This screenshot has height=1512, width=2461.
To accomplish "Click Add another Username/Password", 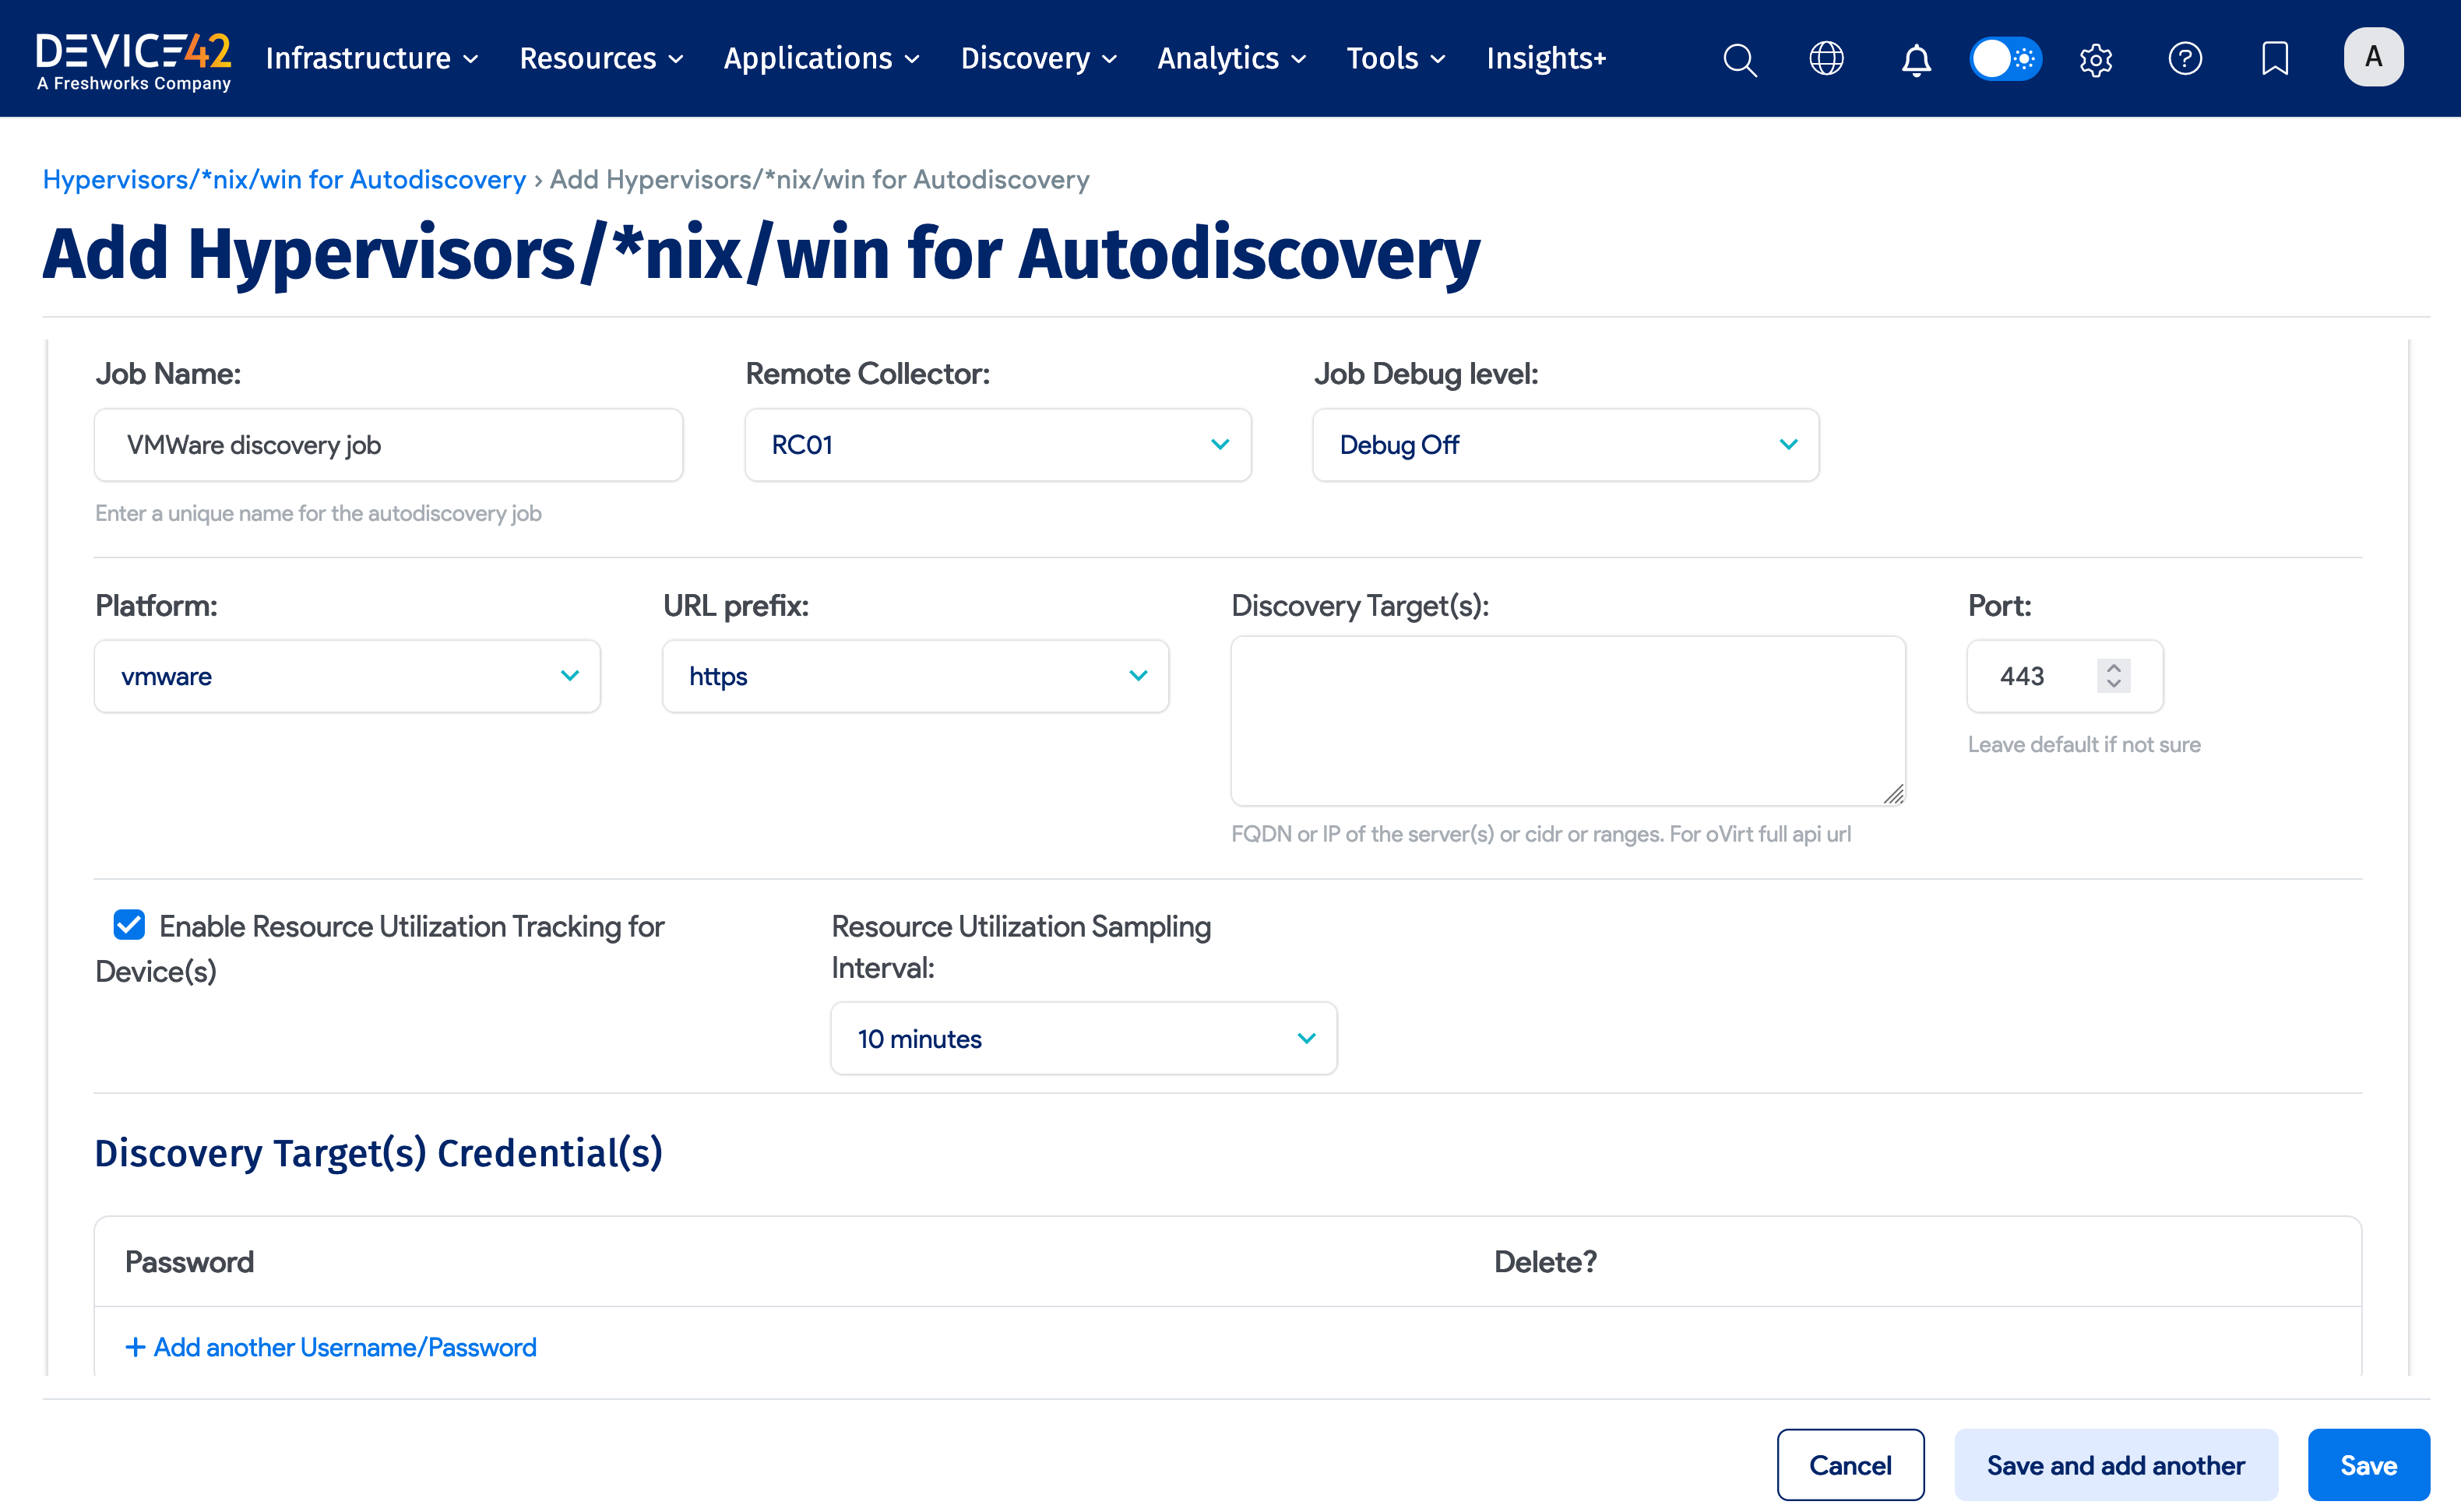I will click(330, 1347).
